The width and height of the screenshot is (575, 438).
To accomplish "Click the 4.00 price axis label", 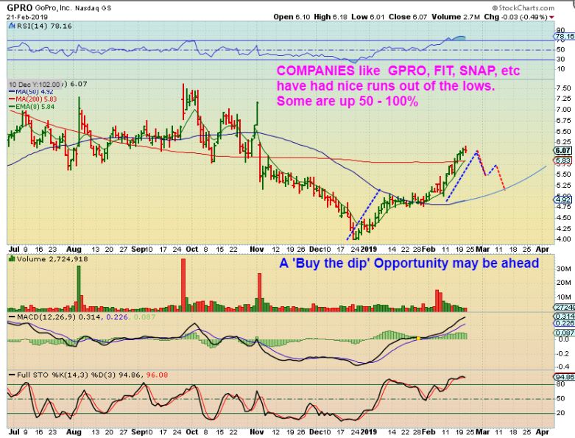I will tap(564, 239).
